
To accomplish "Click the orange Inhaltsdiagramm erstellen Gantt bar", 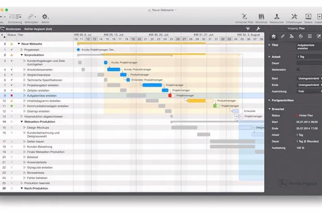I will pyautogui.click(x=197, y=100).
